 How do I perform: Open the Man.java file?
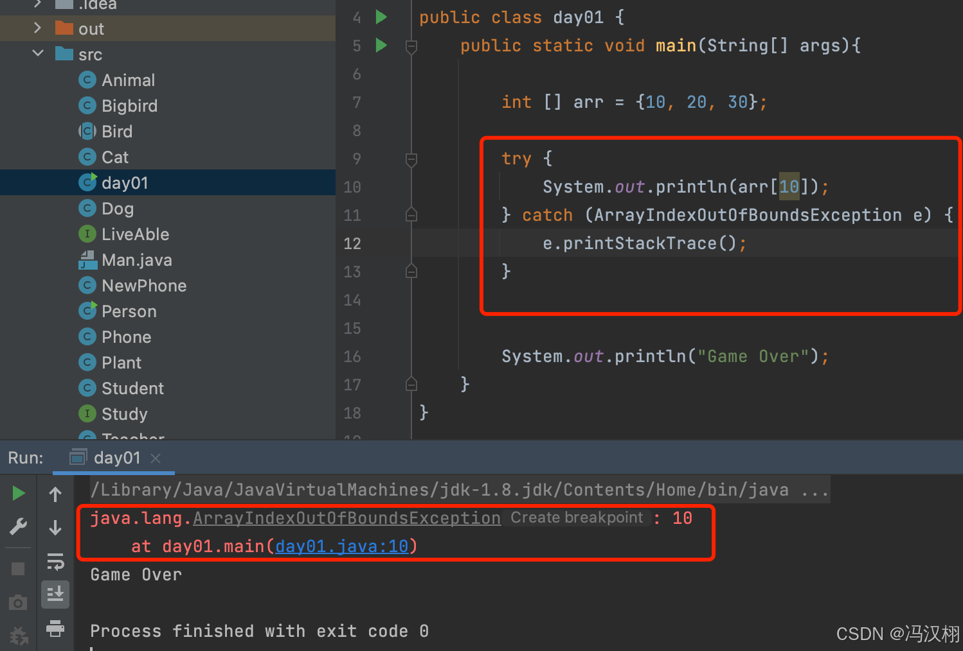pyautogui.click(x=136, y=260)
